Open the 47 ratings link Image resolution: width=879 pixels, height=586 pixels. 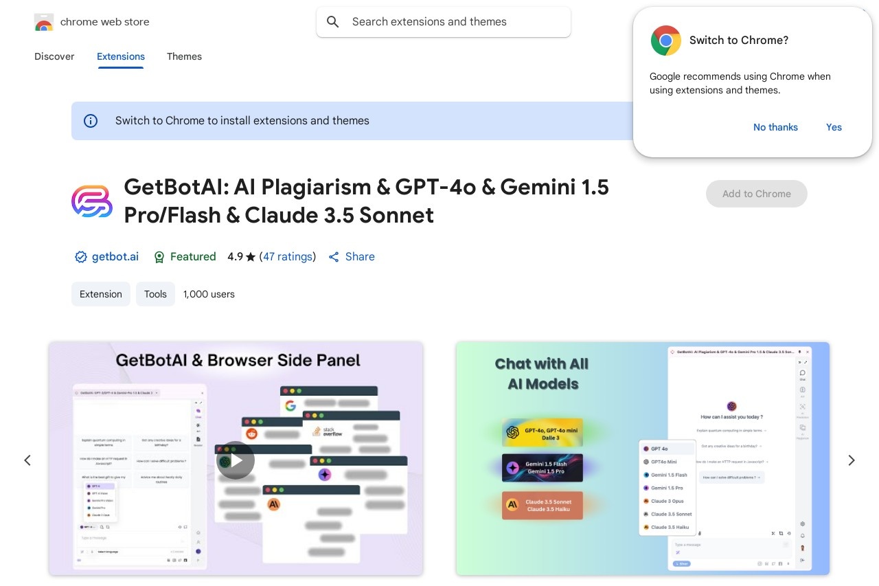click(x=288, y=257)
